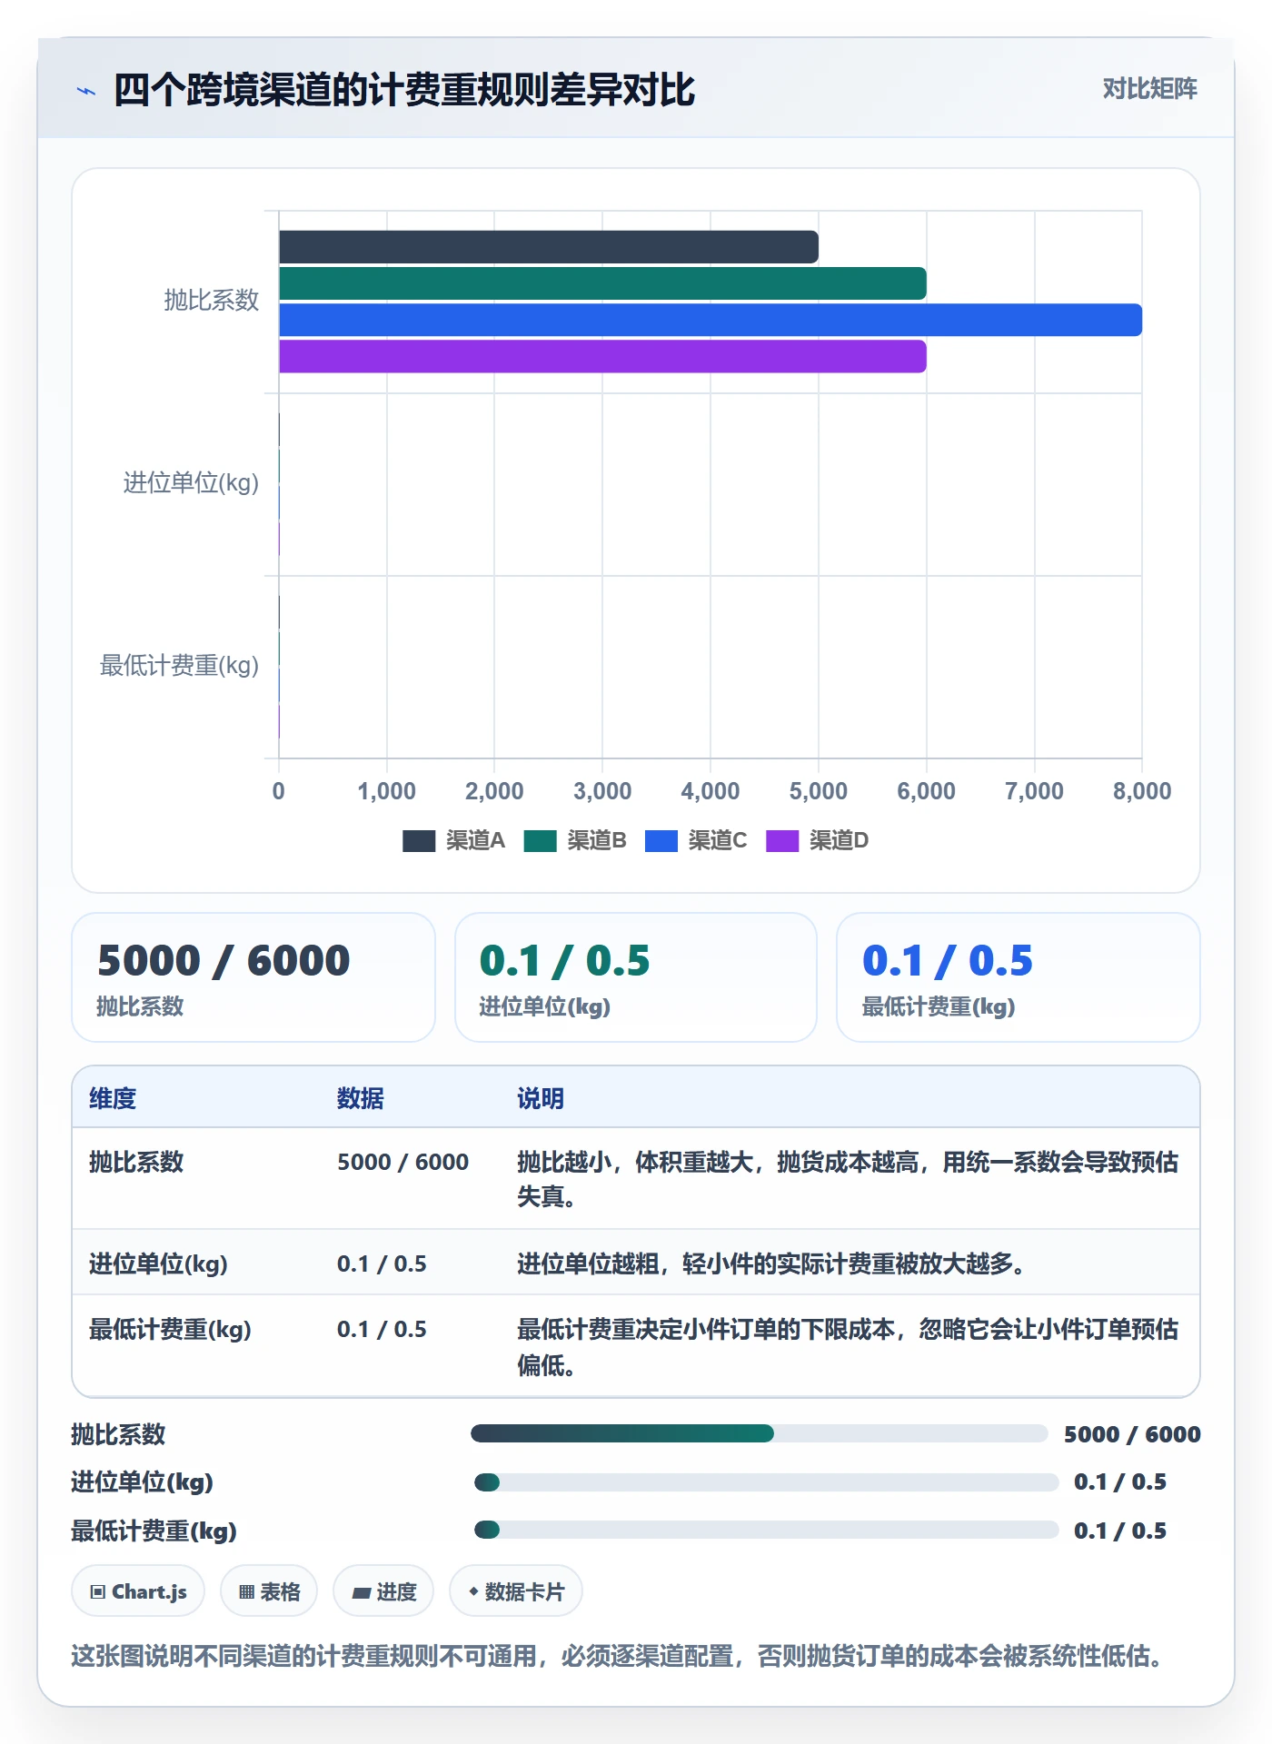Click the 8,000 x-axis tick label

click(x=1142, y=791)
